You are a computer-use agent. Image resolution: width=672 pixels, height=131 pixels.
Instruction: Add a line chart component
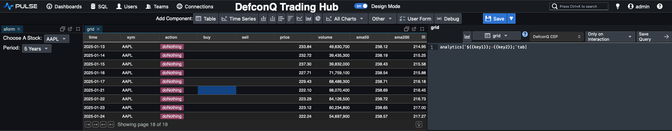[x=300, y=18]
